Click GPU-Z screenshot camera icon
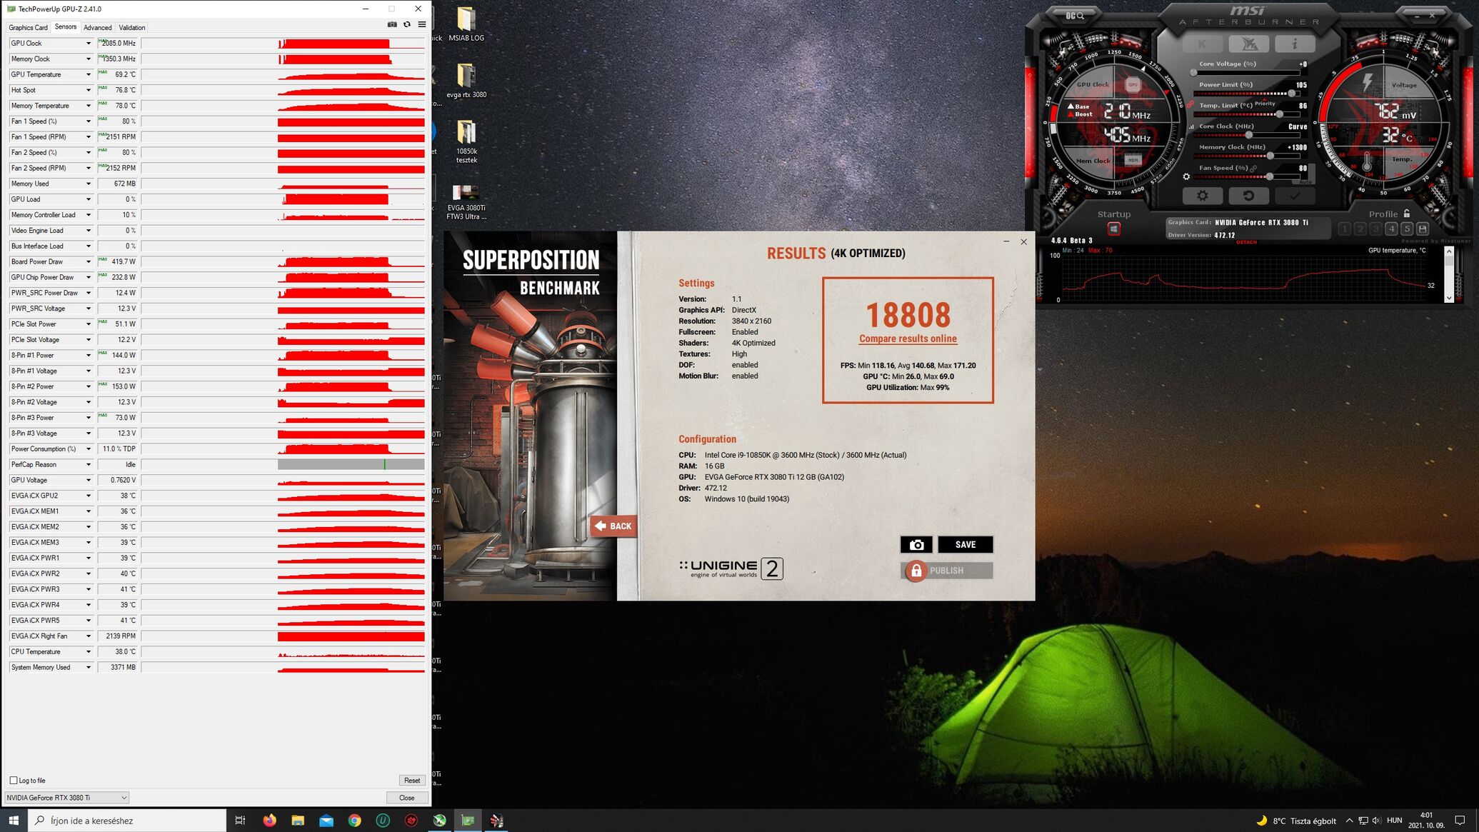Screen dimensions: 1479x832 click(392, 24)
